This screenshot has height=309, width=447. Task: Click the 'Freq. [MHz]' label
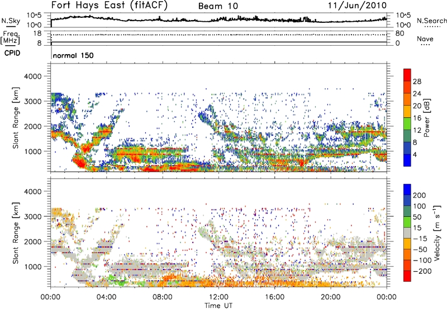point(11,37)
